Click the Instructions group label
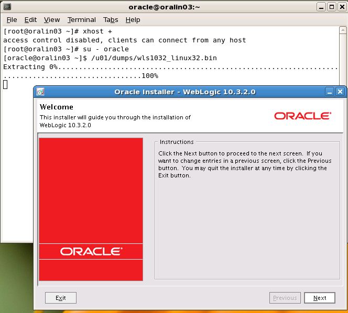Viewport: 348px width, 313px height. point(177,142)
